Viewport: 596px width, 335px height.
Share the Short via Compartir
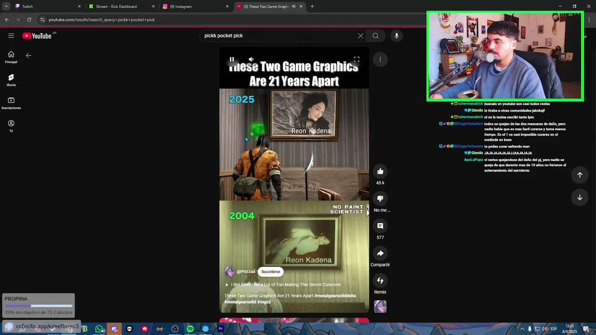click(380, 253)
